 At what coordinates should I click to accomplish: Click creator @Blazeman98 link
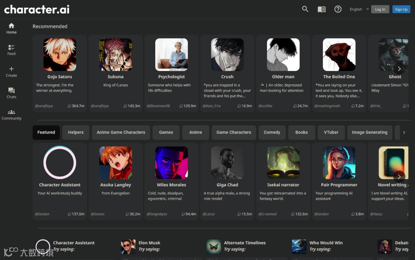158,106
